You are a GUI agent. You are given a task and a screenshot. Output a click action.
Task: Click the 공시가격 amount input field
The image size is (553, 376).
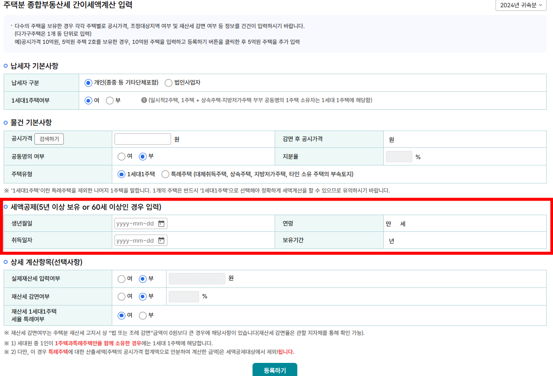click(143, 139)
